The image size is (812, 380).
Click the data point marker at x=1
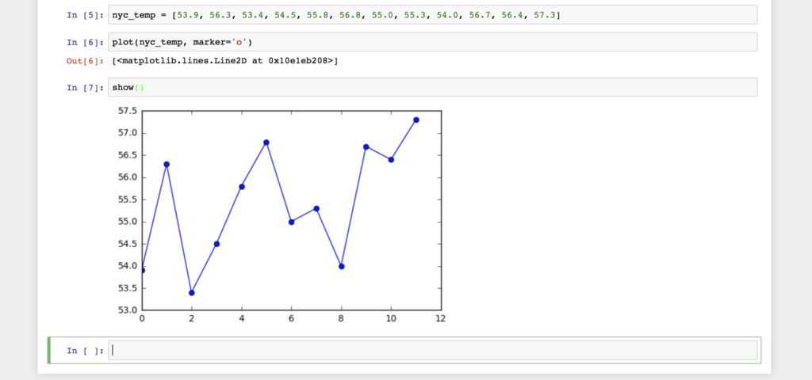point(167,165)
